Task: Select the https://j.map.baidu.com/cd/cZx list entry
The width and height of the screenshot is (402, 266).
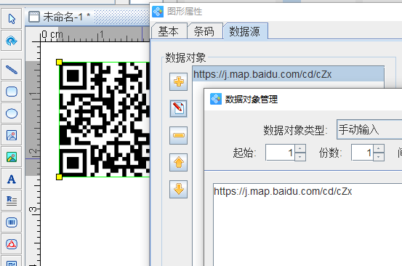Action: pos(288,74)
